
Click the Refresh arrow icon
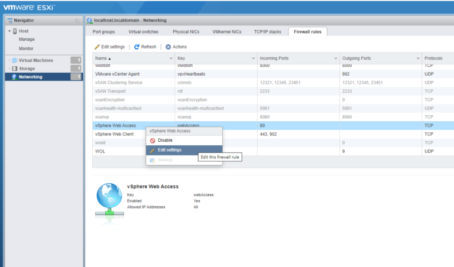(x=137, y=47)
